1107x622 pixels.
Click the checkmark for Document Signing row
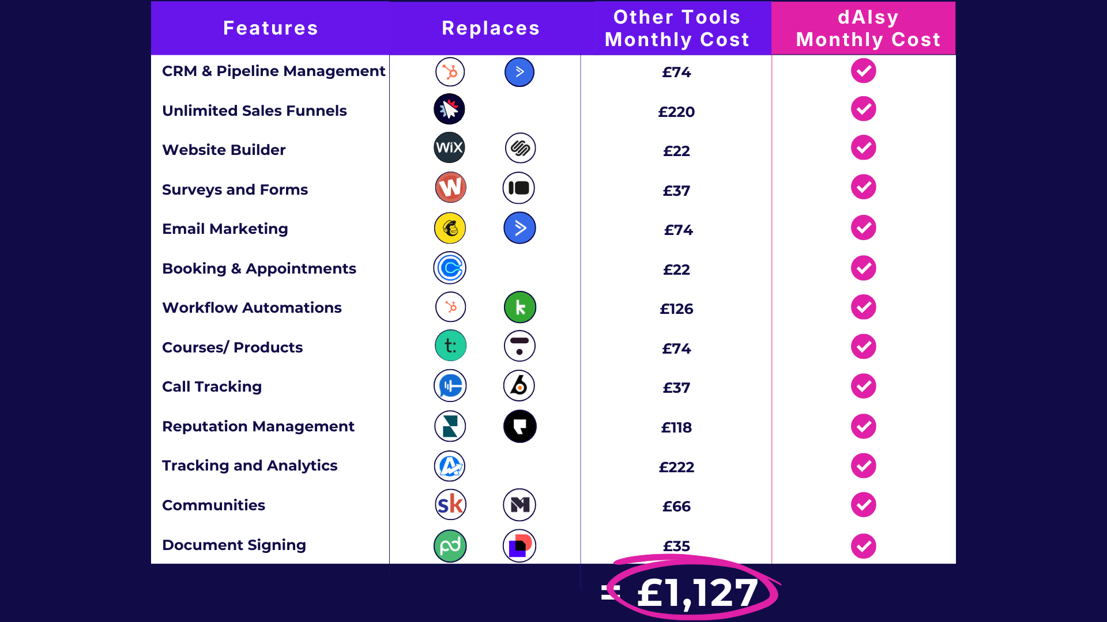click(863, 546)
